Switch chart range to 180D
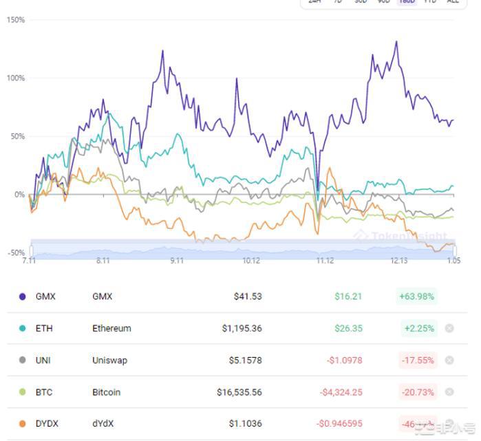This screenshot has width=481, height=441. coord(407,2)
